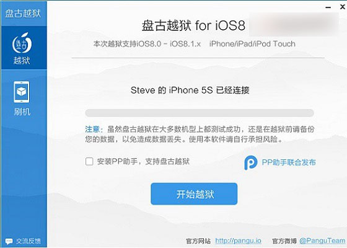
Task: Click the 交流反馈 chat bubble icon
Action: (9, 241)
